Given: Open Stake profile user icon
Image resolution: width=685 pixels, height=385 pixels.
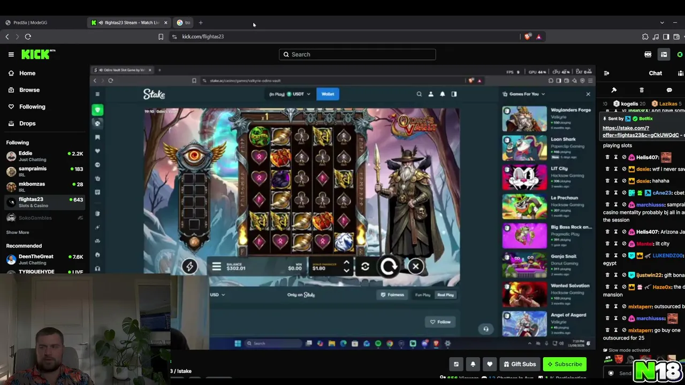Looking at the screenshot, I should pyautogui.click(x=431, y=94).
